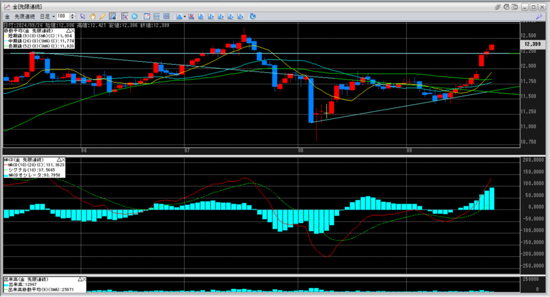Viewport: 550px width, 297px height.
Task: Click the 中期線(26) legend entry
Action: pyautogui.click(x=39, y=41)
